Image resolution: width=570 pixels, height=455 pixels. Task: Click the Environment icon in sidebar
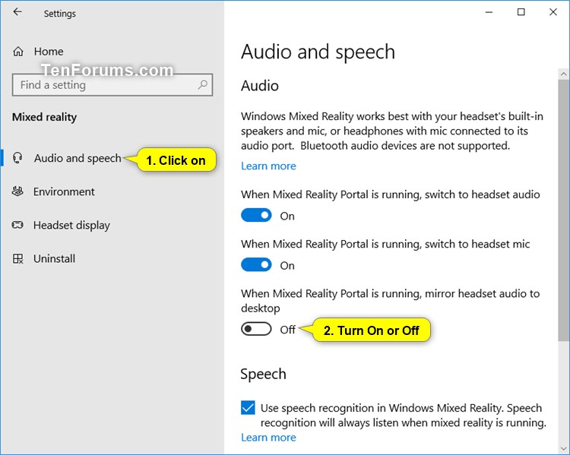[17, 191]
